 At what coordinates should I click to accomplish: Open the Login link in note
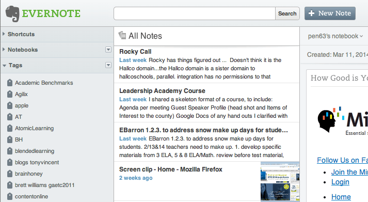click(340, 182)
